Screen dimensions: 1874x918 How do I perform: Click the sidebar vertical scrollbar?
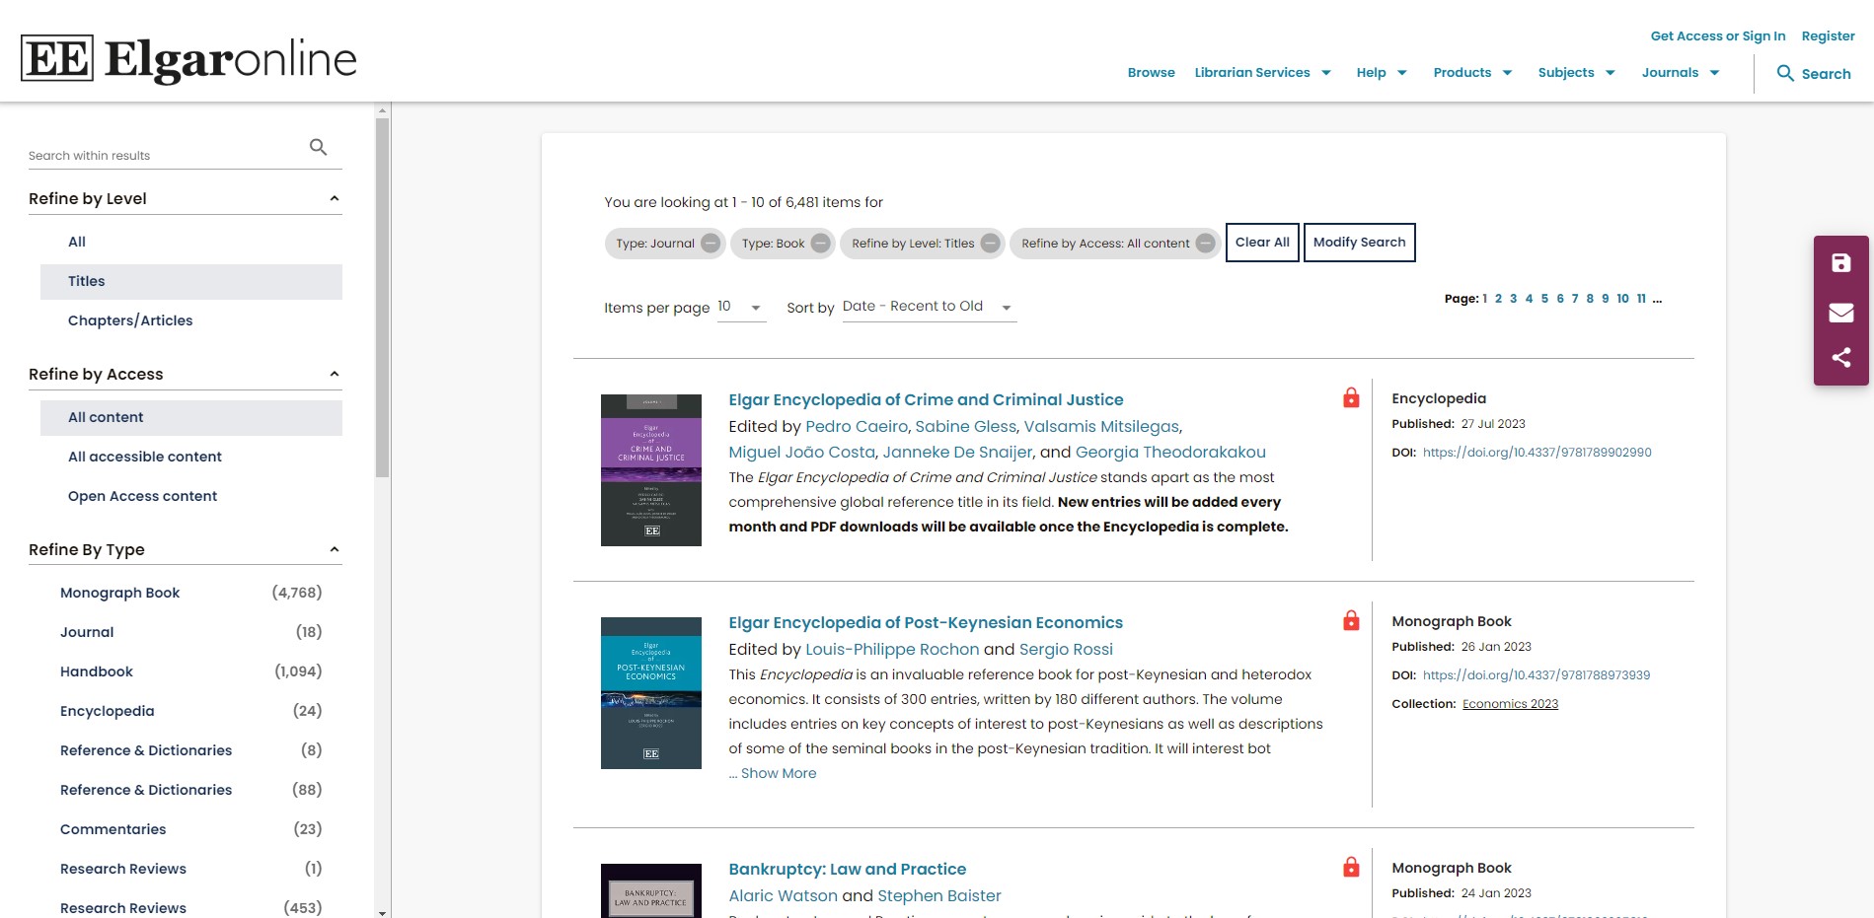pos(383,298)
